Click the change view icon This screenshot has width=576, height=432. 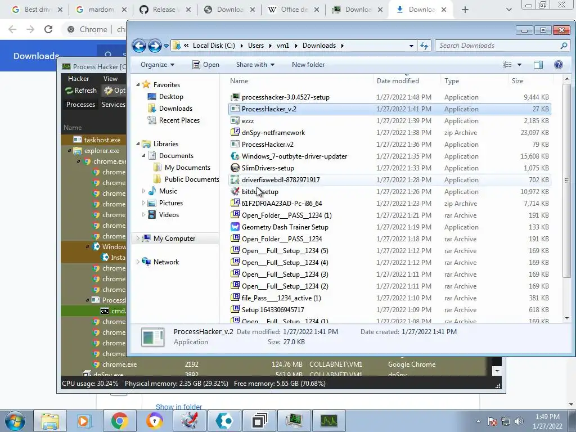(507, 65)
